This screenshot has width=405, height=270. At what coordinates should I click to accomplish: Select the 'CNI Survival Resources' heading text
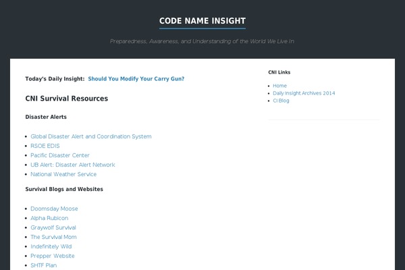tap(67, 99)
